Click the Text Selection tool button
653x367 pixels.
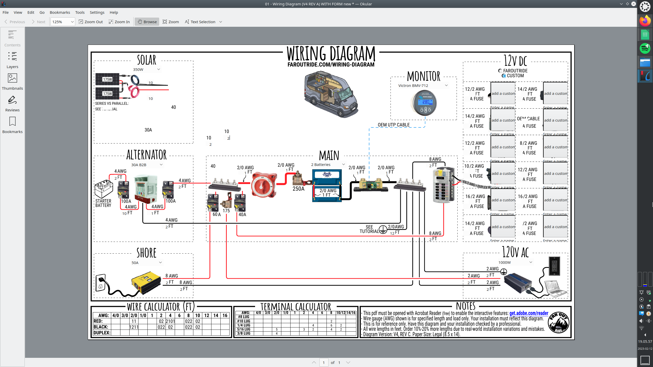200,22
